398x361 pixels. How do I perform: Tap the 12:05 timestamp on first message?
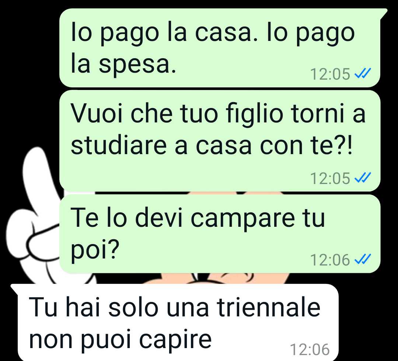coord(330,74)
